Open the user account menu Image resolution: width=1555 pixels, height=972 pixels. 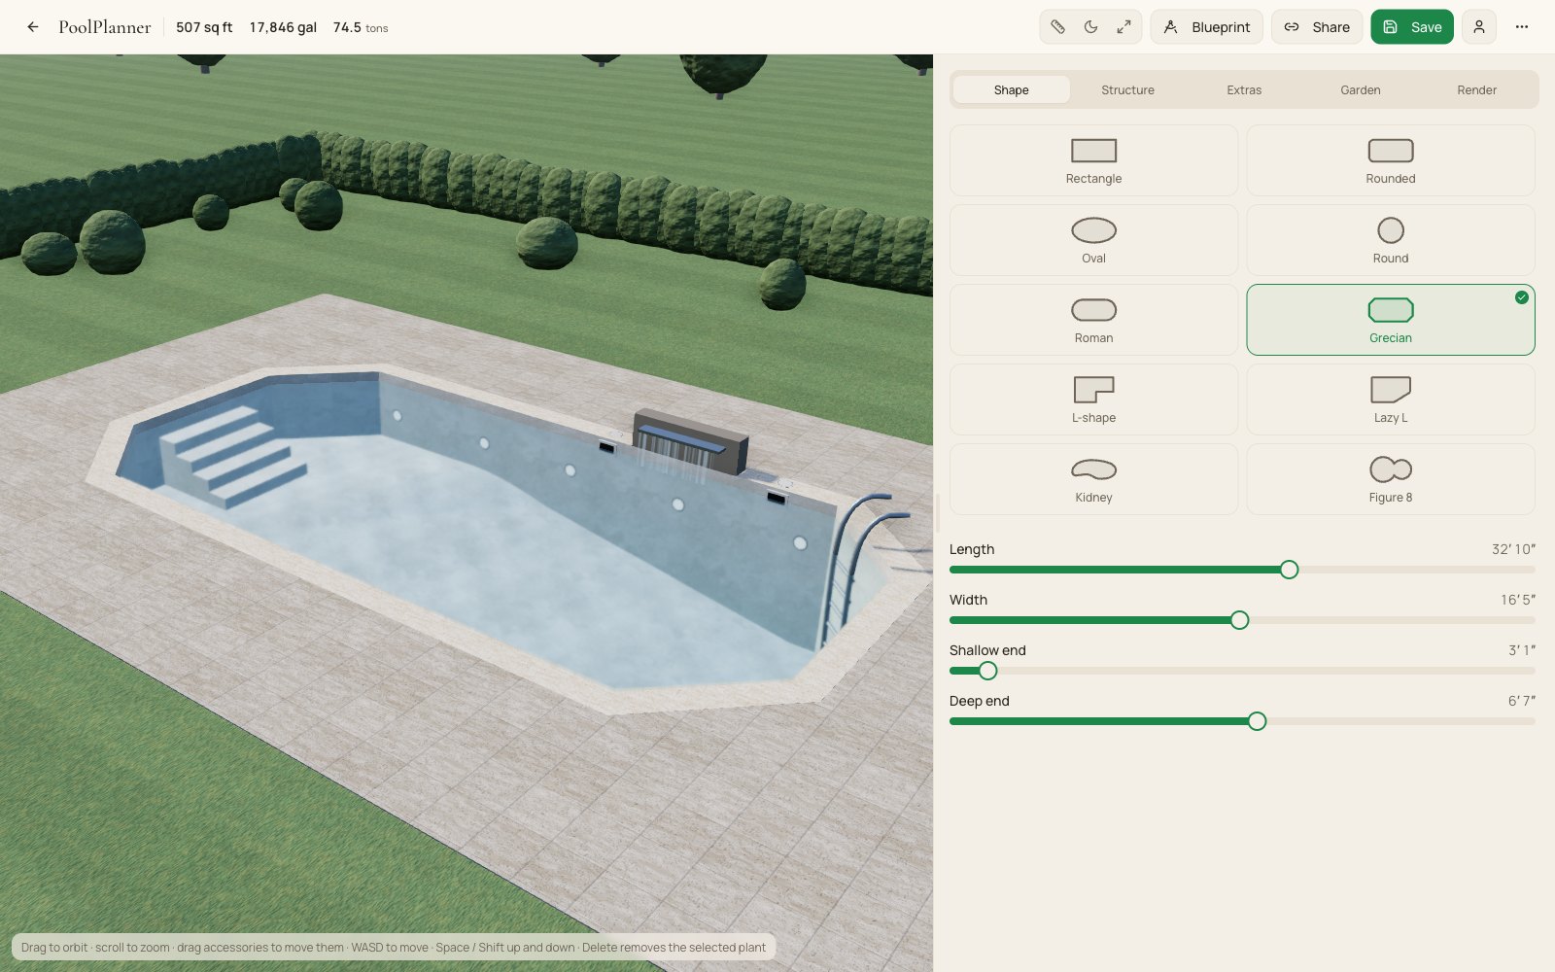[x=1479, y=27]
